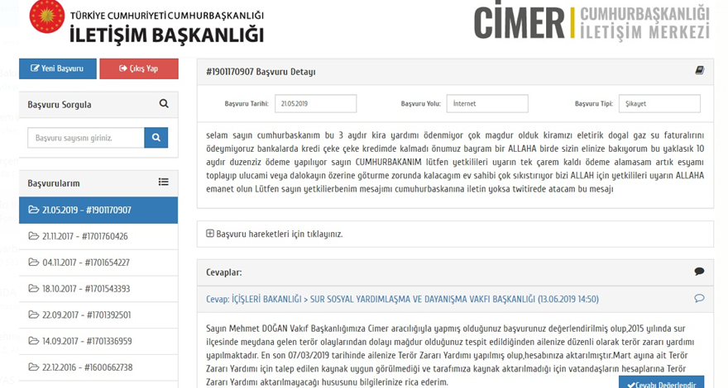
Task: Click the blue search button beside application number field
Action: [156, 138]
